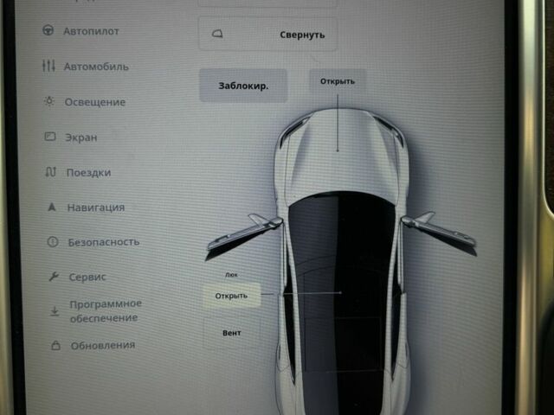This screenshot has height=415, width=554.
Task: Select the Безопасность safety icon
Action: coord(52,242)
